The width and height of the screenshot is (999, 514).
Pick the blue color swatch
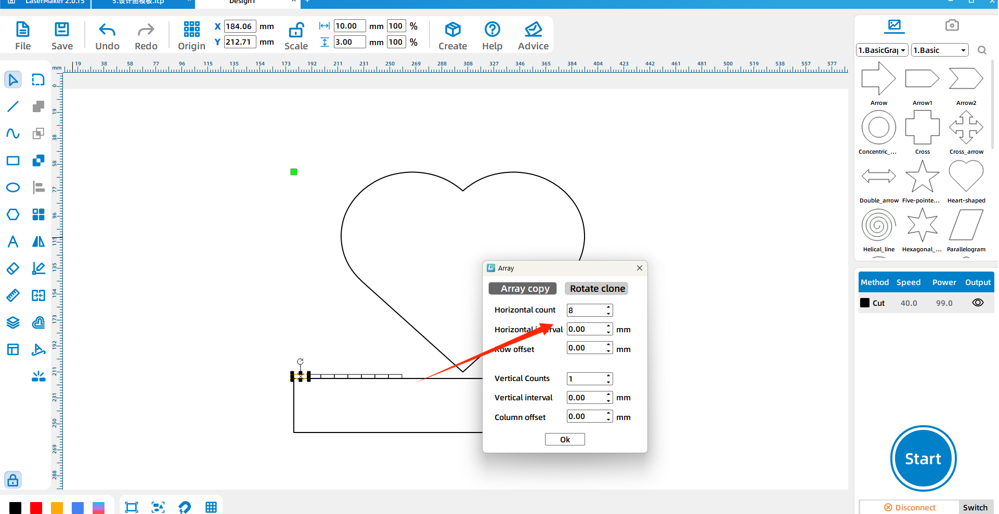[x=77, y=508]
